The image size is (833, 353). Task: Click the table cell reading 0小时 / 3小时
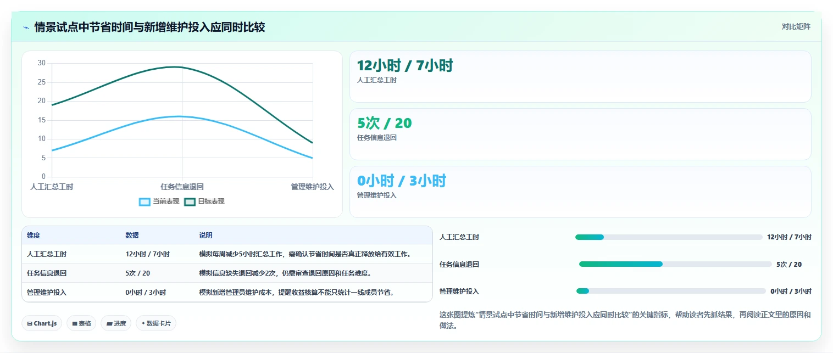(x=146, y=293)
